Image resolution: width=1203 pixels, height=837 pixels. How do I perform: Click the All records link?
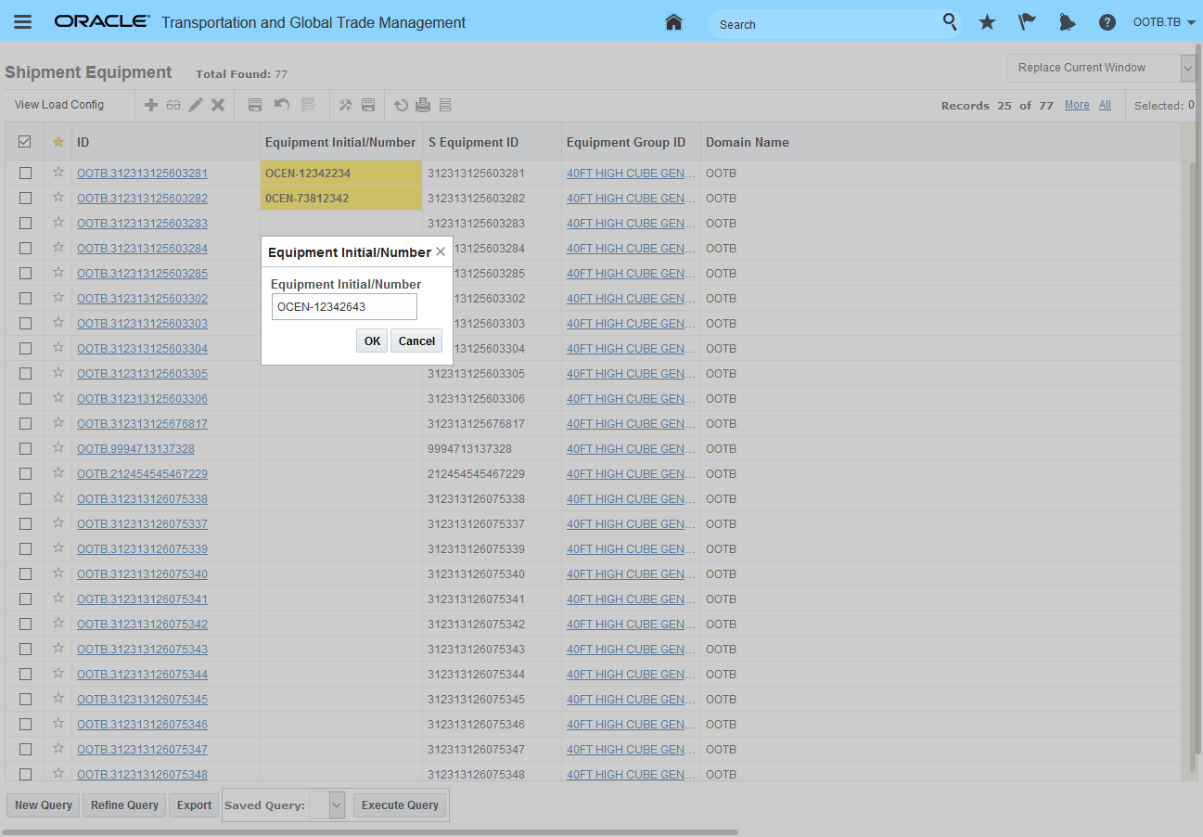point(1105,105)
